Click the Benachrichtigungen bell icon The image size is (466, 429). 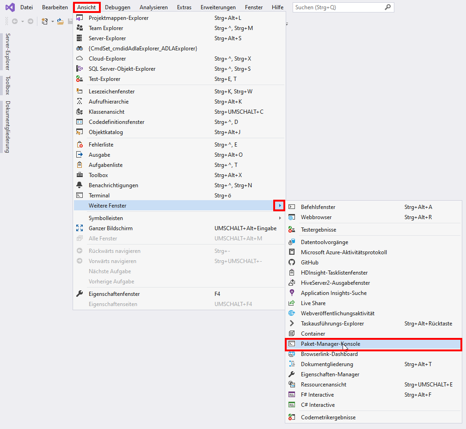click(80, 185)
